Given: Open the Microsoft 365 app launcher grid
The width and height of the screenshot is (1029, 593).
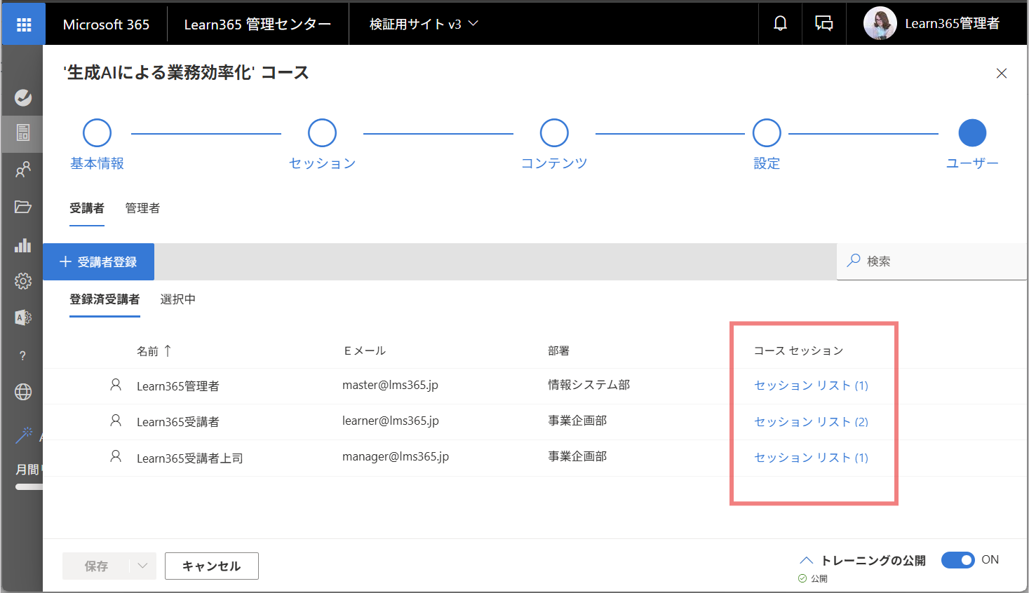Looking at the screenshot, I should (24, 25).
